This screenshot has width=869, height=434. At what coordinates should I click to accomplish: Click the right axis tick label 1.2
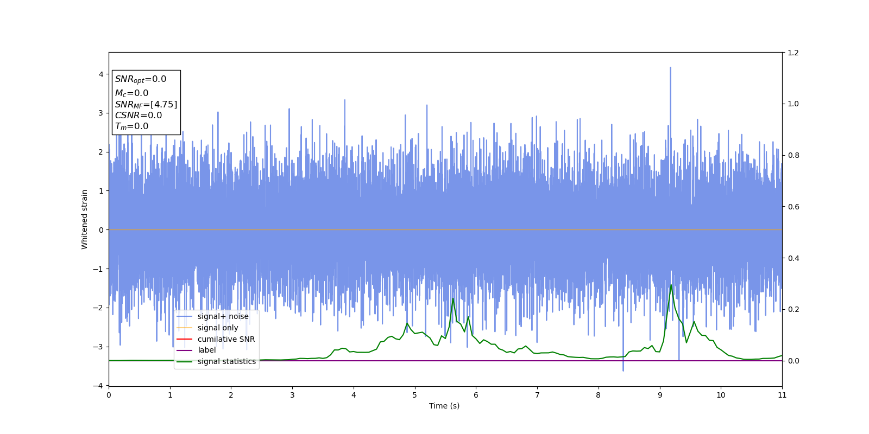pyautogui.click(x=794, y=53)
